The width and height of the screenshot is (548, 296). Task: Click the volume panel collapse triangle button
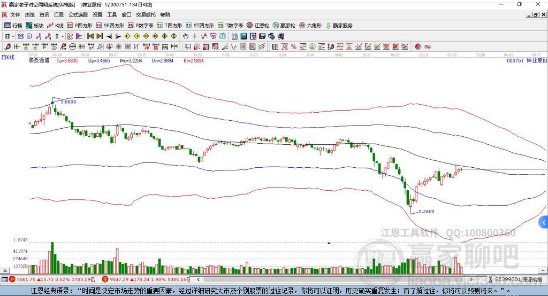point(5,270)
